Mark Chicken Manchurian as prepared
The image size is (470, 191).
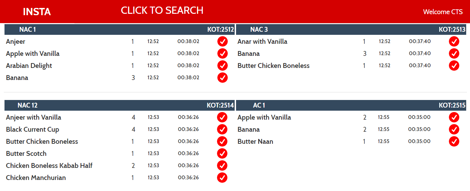pyautogui.click(x=222, y=178)
